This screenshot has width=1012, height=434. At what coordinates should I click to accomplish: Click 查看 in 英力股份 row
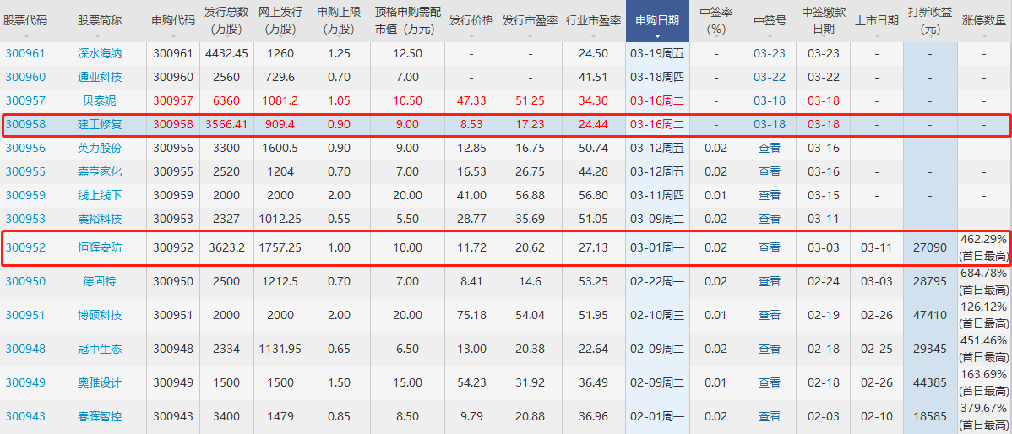(x=770, y=148)
